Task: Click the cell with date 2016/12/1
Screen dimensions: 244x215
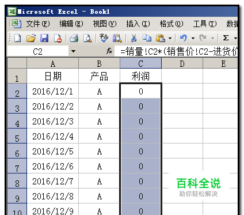Action: click(x=53, y=91)
